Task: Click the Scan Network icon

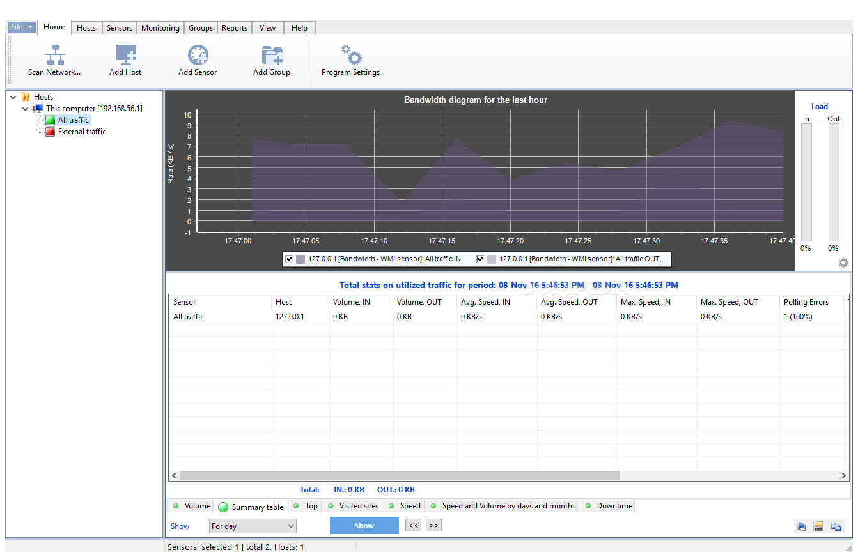Action: coord(55,55)
